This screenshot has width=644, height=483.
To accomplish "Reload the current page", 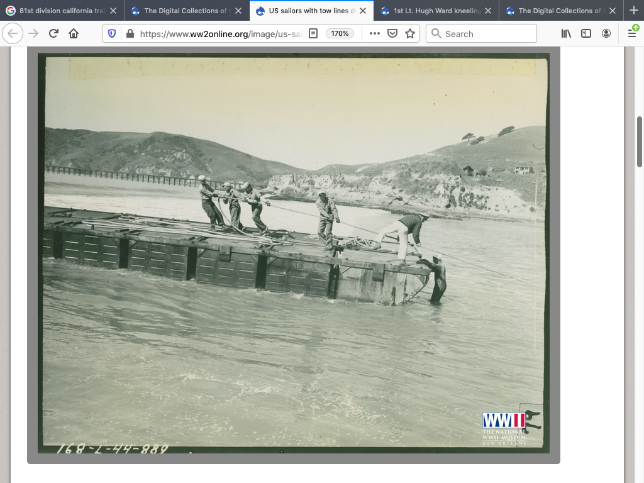I will tap(53, 34).
